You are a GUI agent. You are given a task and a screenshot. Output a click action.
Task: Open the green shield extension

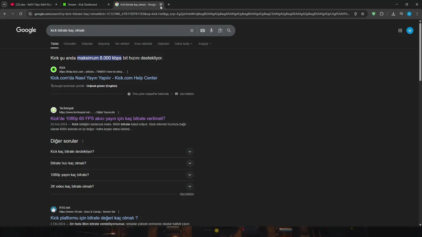(374, 14)
